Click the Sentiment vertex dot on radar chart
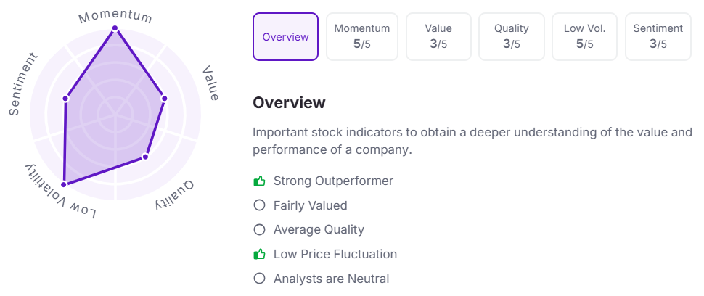The width and height of the screenshot is (704, 296). click(x=66, y=98)
